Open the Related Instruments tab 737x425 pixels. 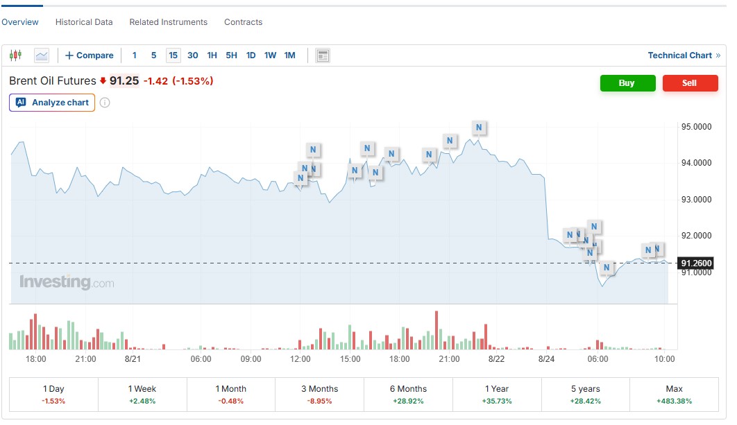coord(168,22)
